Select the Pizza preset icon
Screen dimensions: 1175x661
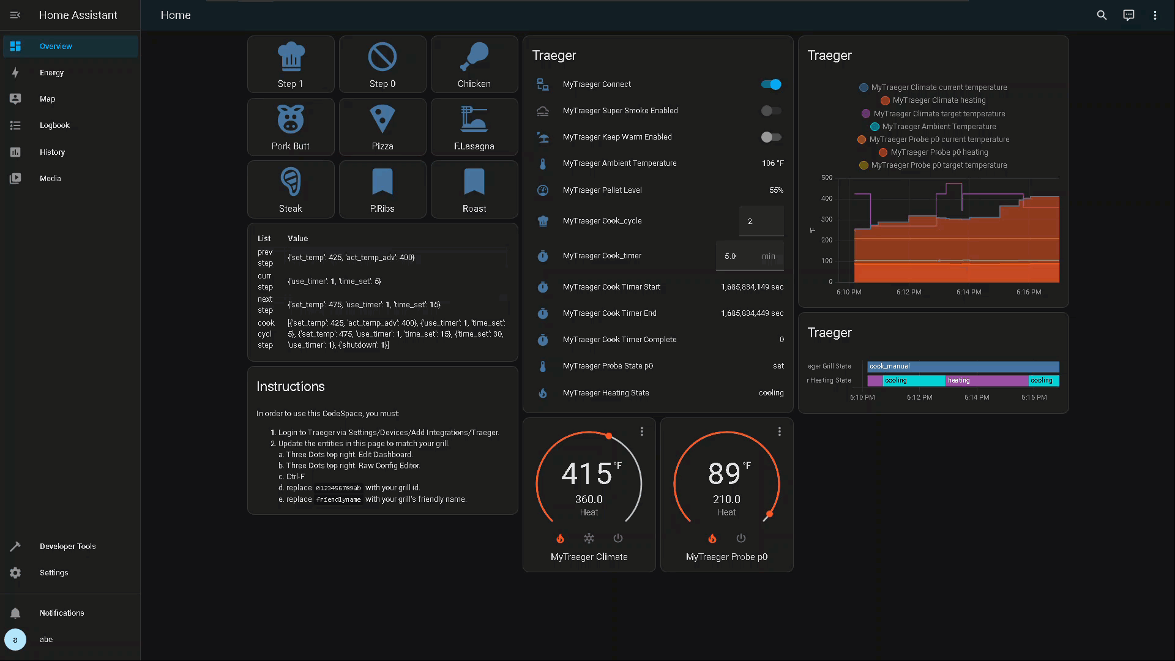(x=382, y=119)
